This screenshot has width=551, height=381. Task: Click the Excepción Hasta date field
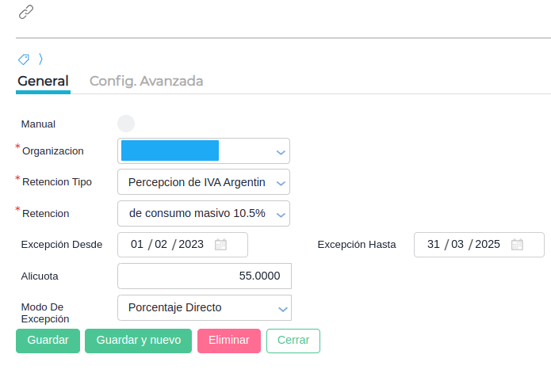tap(464, 245)
